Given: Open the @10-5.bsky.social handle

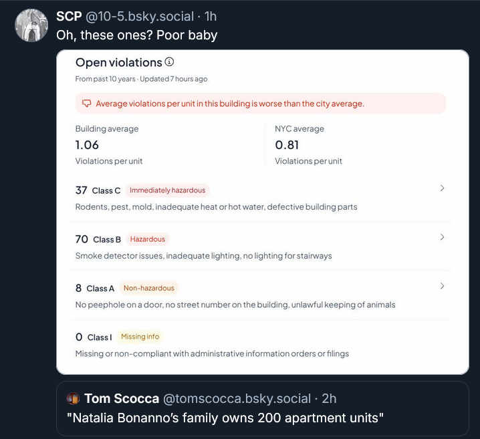Looking at the screenshot, I should click(140, 16).
